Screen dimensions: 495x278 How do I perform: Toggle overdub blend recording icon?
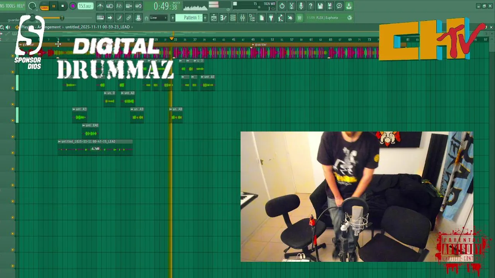point(129,6)
